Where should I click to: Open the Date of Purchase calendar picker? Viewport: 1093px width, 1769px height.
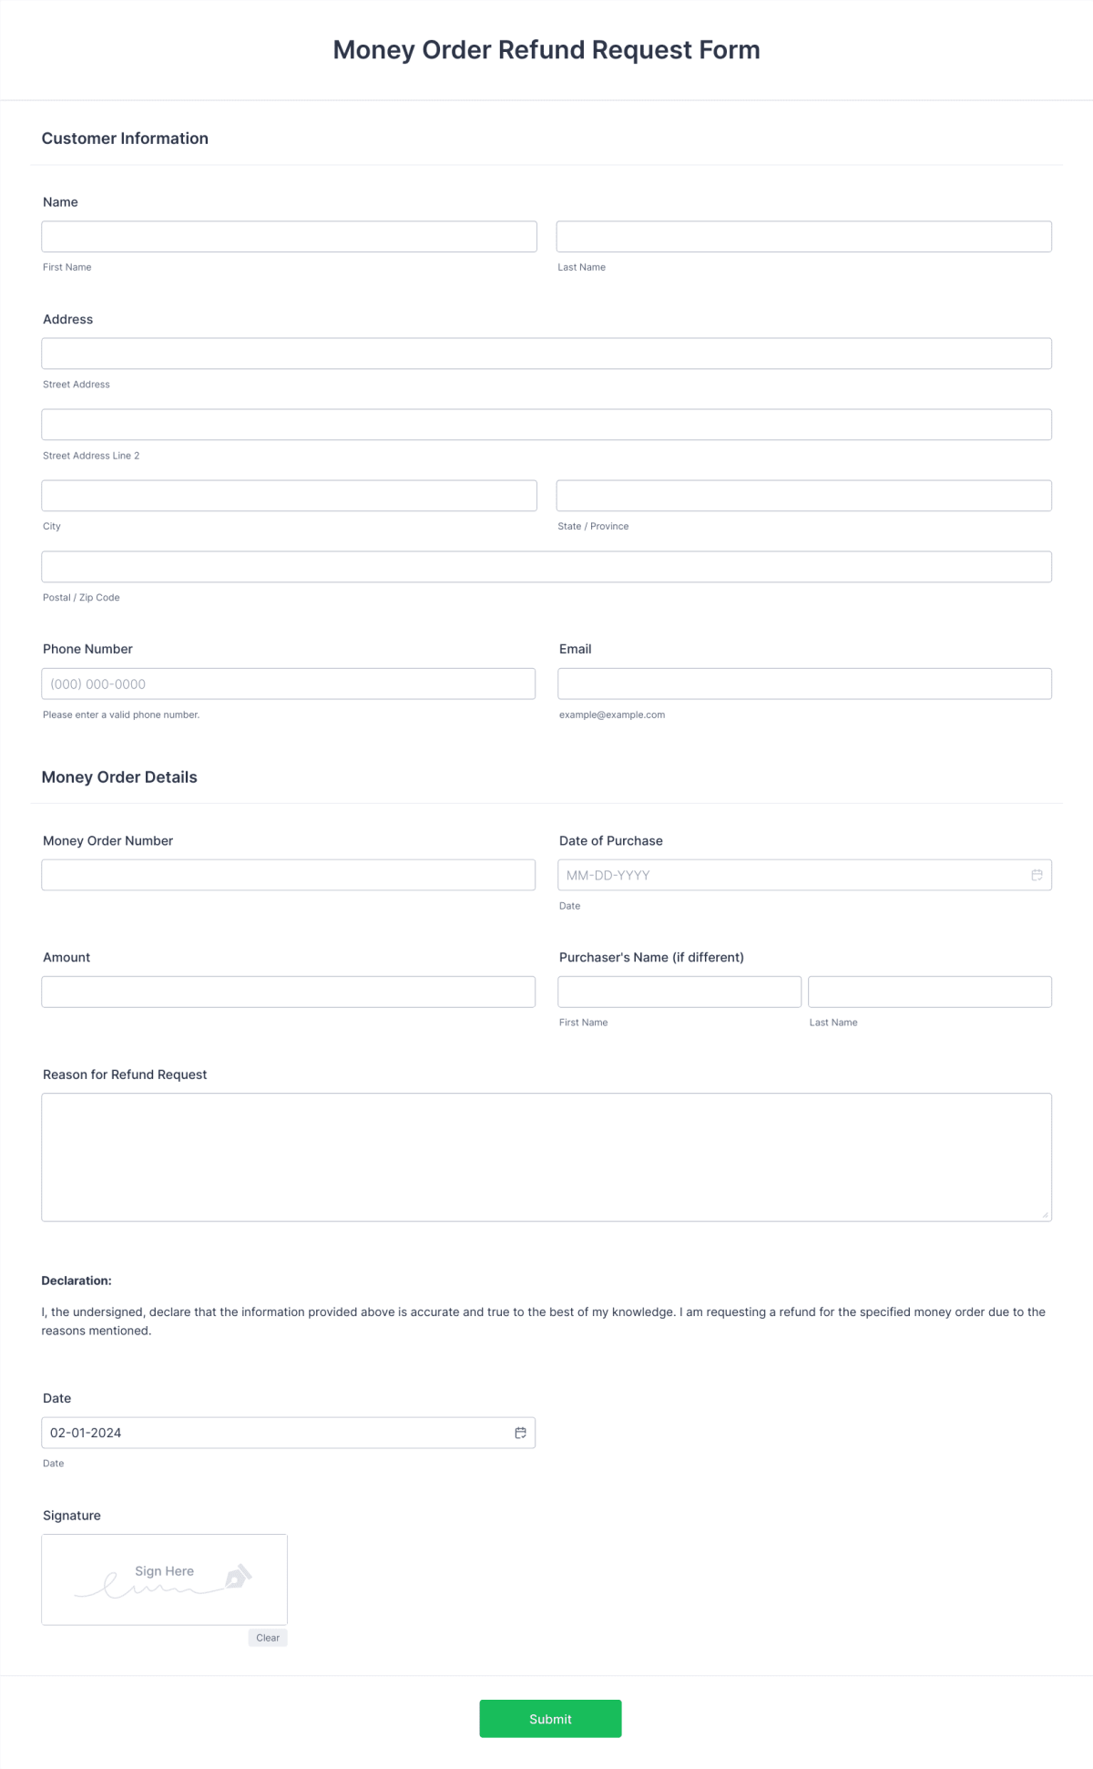1037,875
